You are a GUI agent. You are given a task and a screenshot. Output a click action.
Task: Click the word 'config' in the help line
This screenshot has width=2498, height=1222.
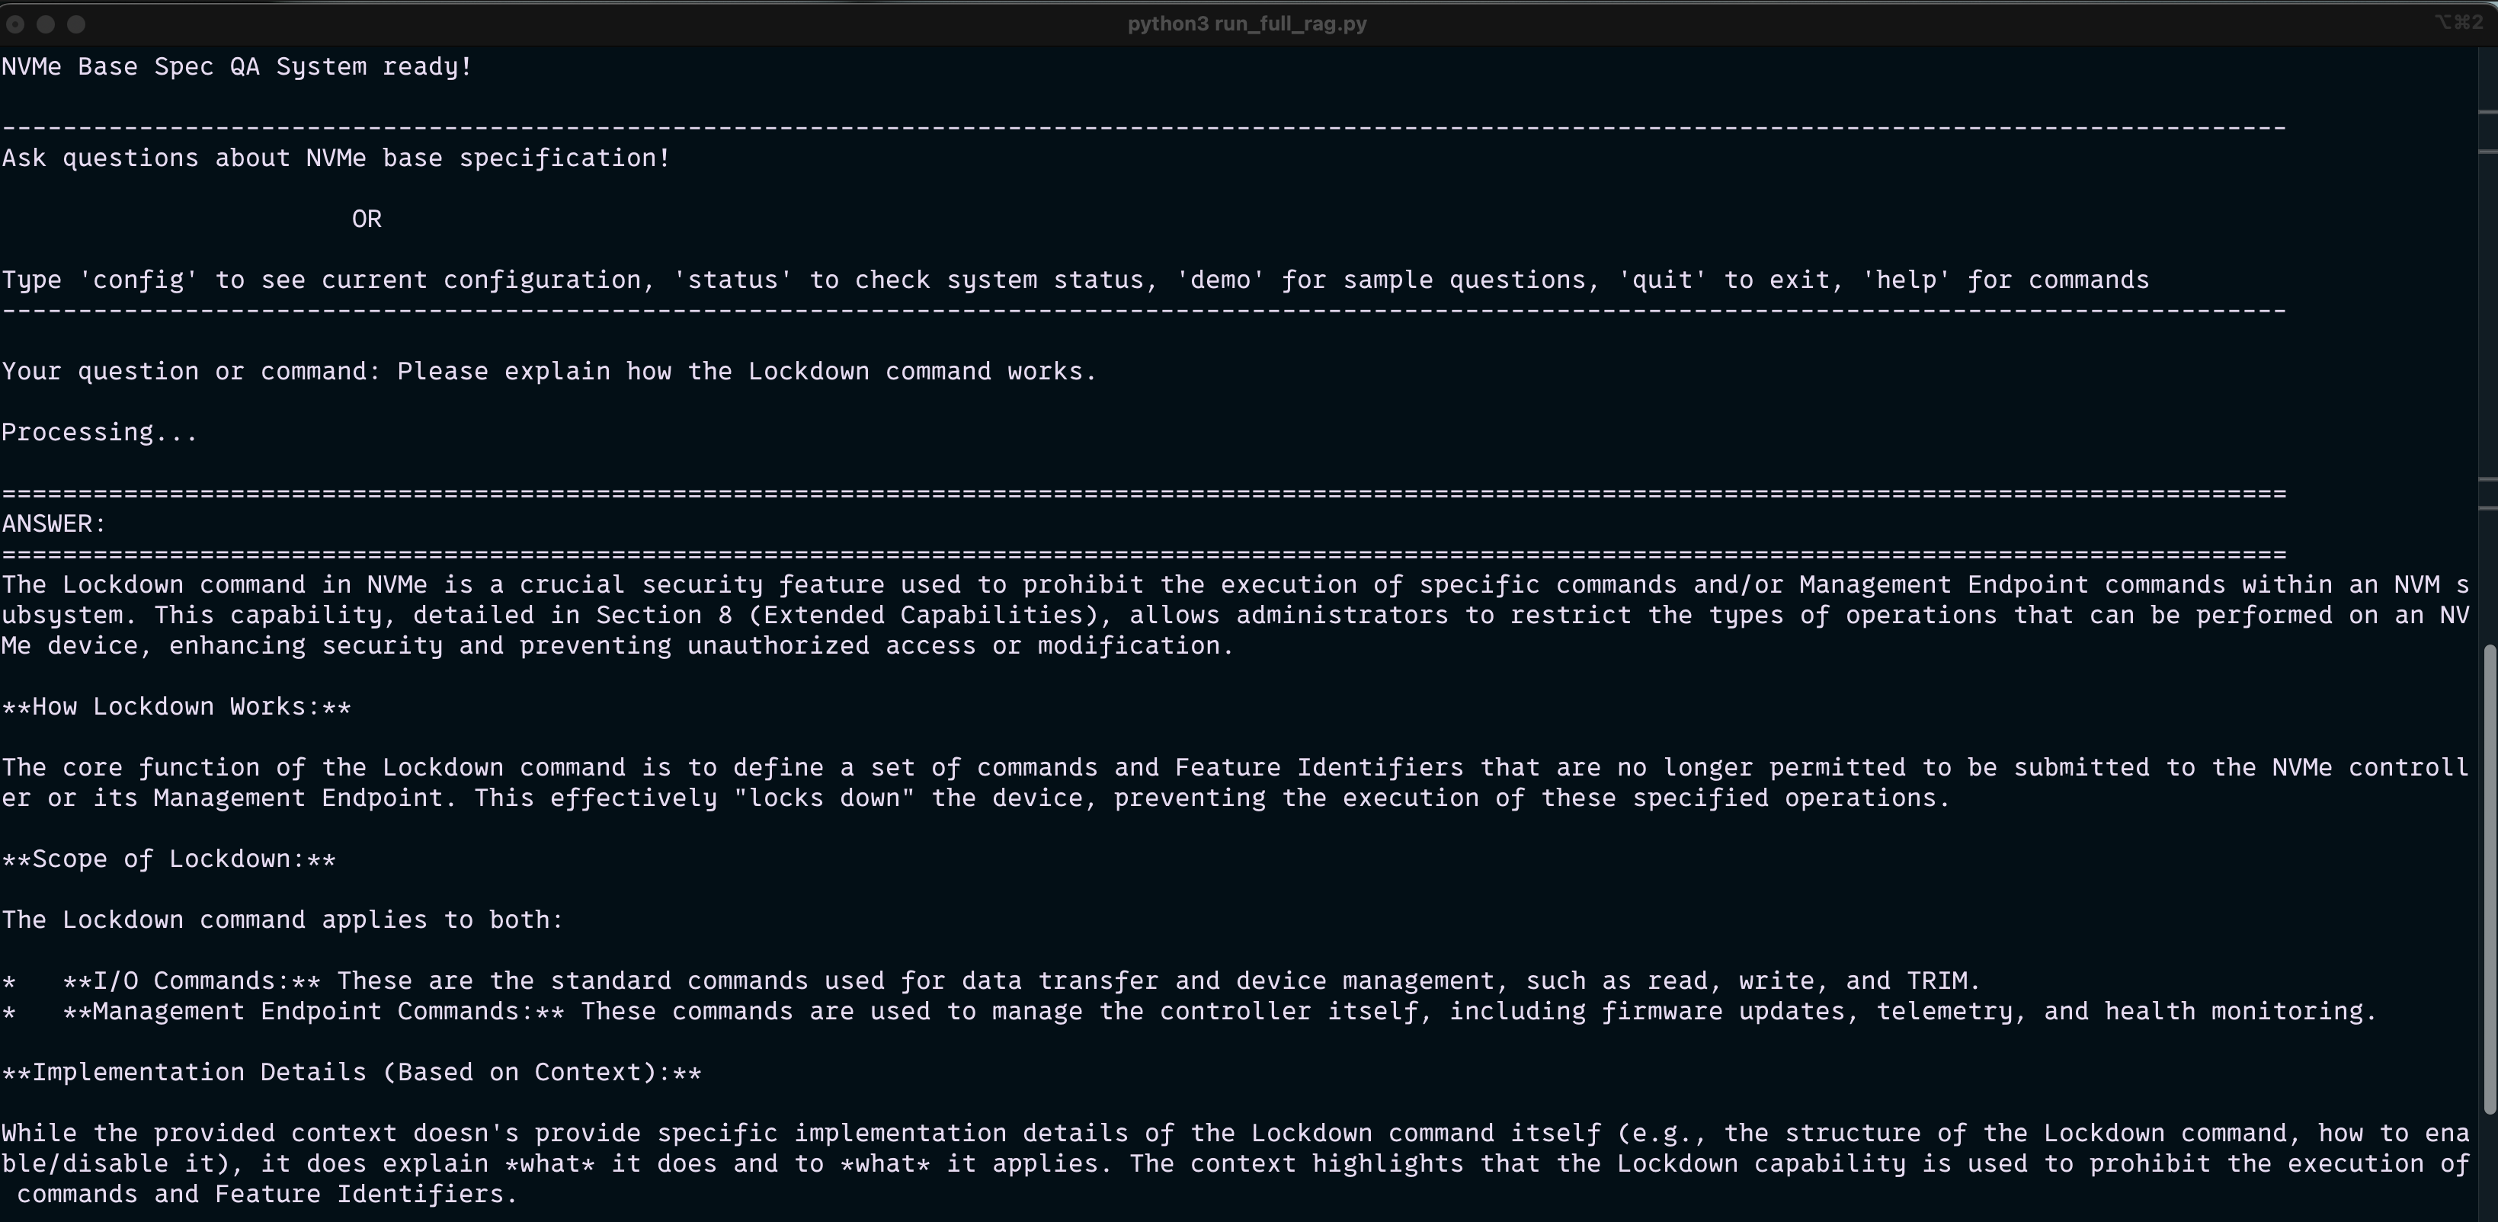coord(139,280)
